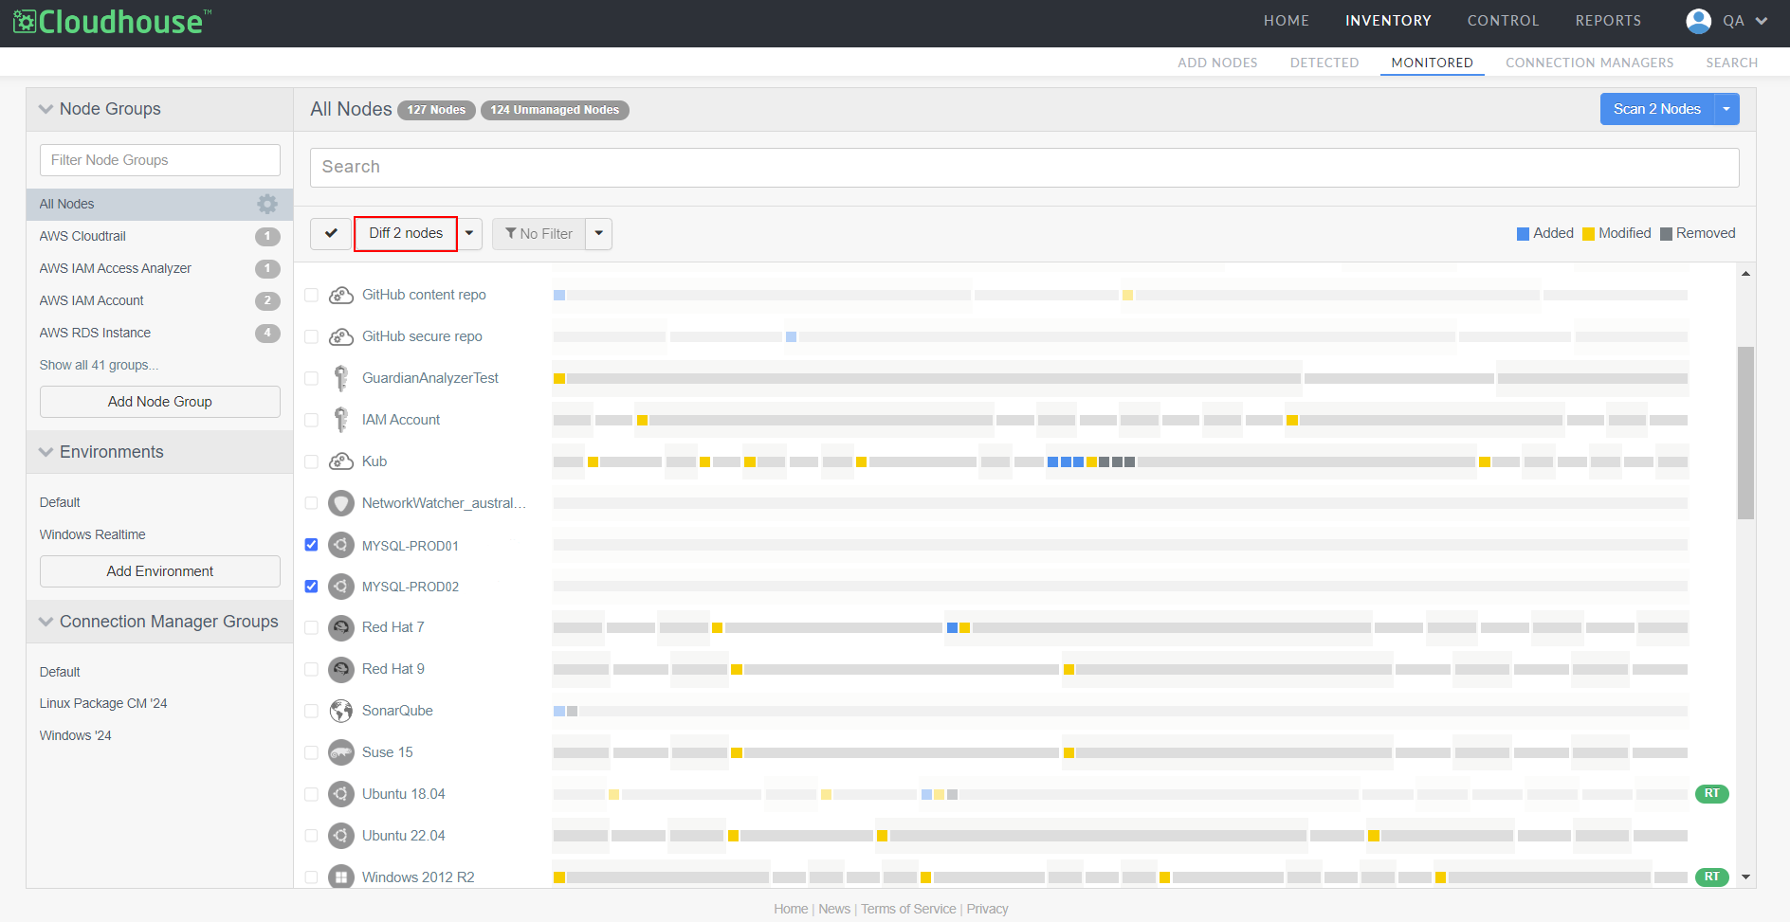Select Windows Realtime environment
1790x922 pixels.
(92, 534)
